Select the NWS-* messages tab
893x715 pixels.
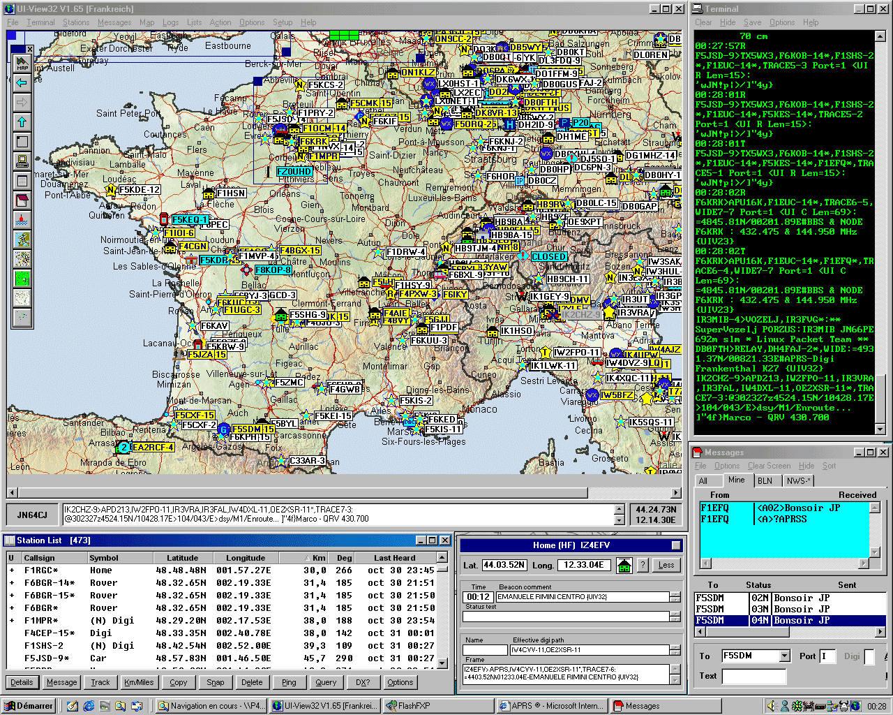tap(797, 480)
